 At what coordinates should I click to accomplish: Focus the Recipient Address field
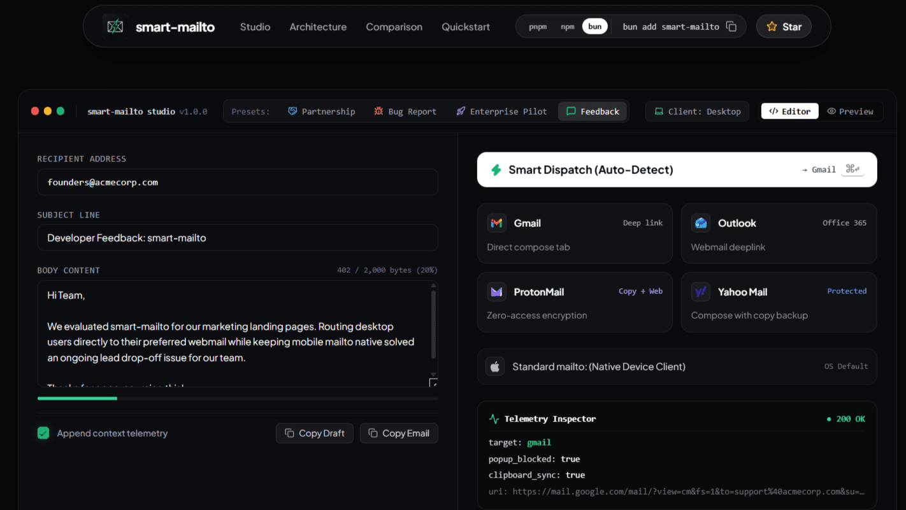(238, 182)
